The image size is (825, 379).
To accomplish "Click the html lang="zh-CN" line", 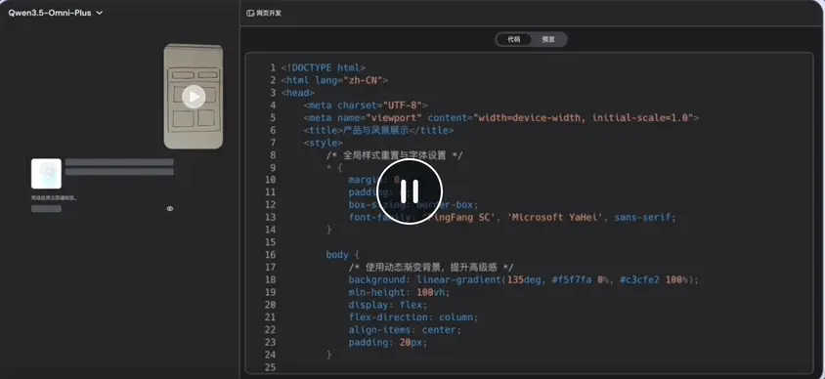I will point(334,80).
